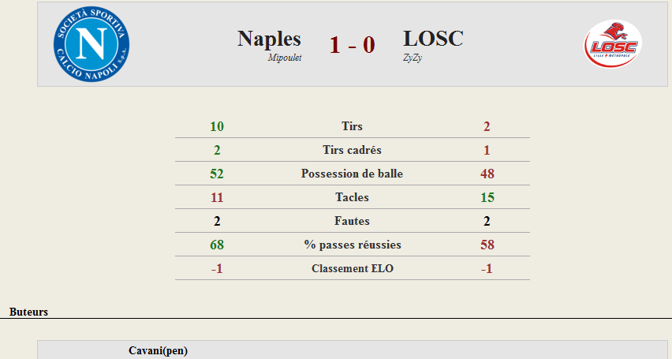Viewport: 672px width, 359px height.
Task: Select scorer Cavani(pen) entry
Action: (x=159, y=350)
